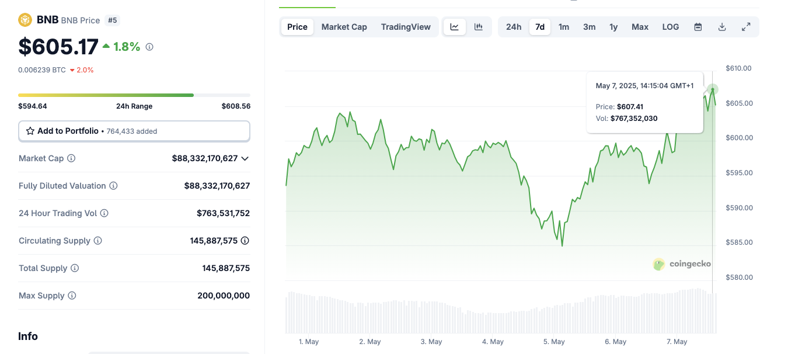Viewport: 795px width, 354px height.
Task: Click the Circulating Supply label info icon
Action: 98,241
